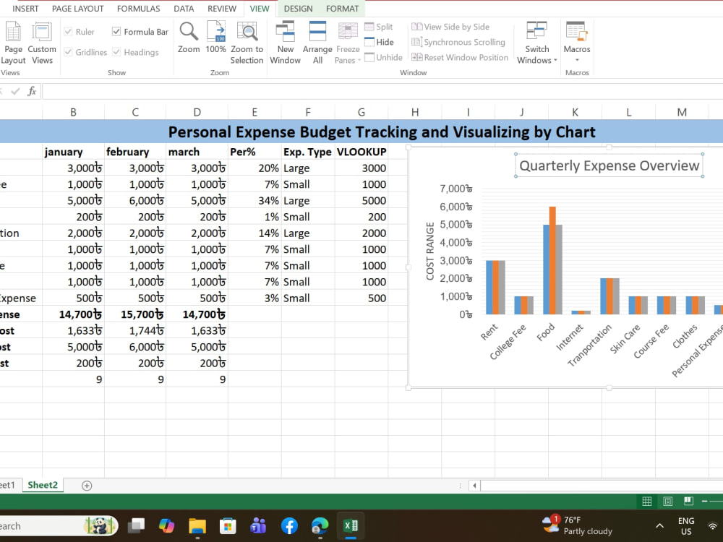Click the Arrange All icon

[317, 43]
